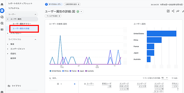184x93 pixels.
Task: Open レポートのスナップショット
Action: (20, 4)
